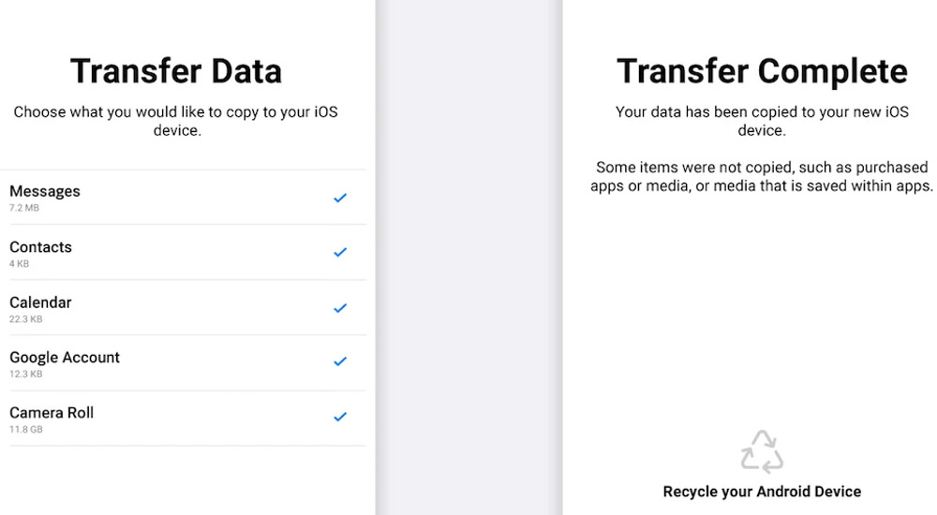
Task: Click the recycle arrows icon
Action: click(762, 451)
